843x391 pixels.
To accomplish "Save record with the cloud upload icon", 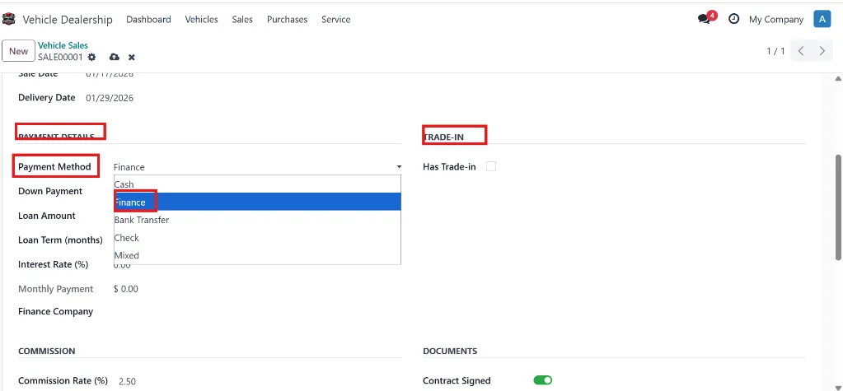I will [114, 57].
